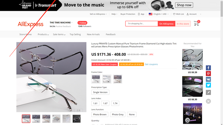
Task: Share product on Facebook
Action: pyautogui.click(x=208, y=68)
